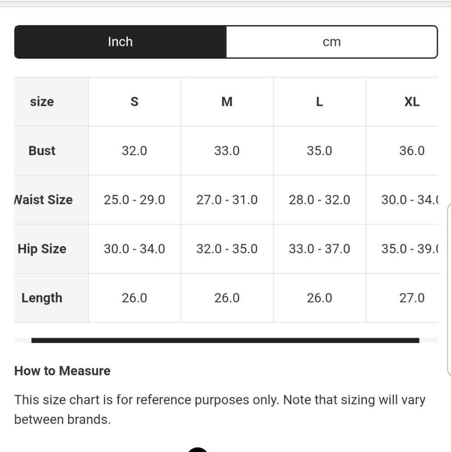Click the side panel handle at right edge
This screenshot has width=451, height=452.
click(x=449, y=289)
